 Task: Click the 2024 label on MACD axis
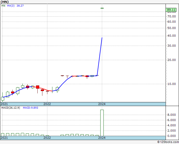[x=102, y=138]
